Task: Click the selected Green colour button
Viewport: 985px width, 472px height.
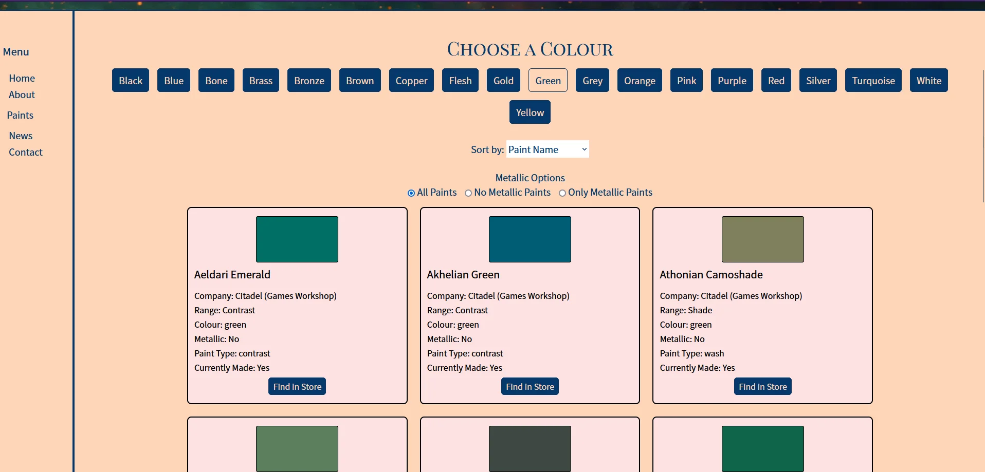Action: (x=548, y=80)
